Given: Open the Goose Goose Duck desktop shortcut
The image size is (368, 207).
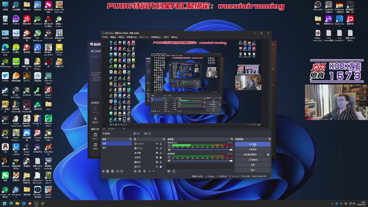Looking at the screenshot, I should [x=16, y=121].
